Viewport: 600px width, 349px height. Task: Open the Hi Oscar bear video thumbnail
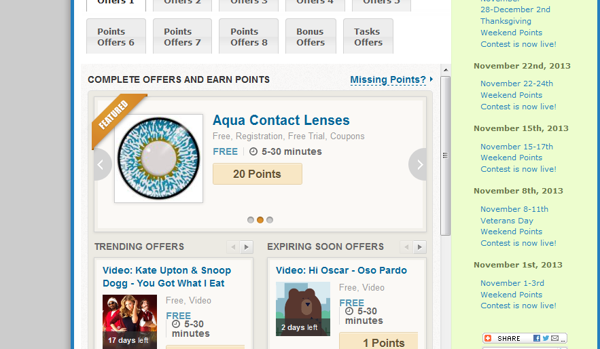pyautogui.click(x=303, y=309)
